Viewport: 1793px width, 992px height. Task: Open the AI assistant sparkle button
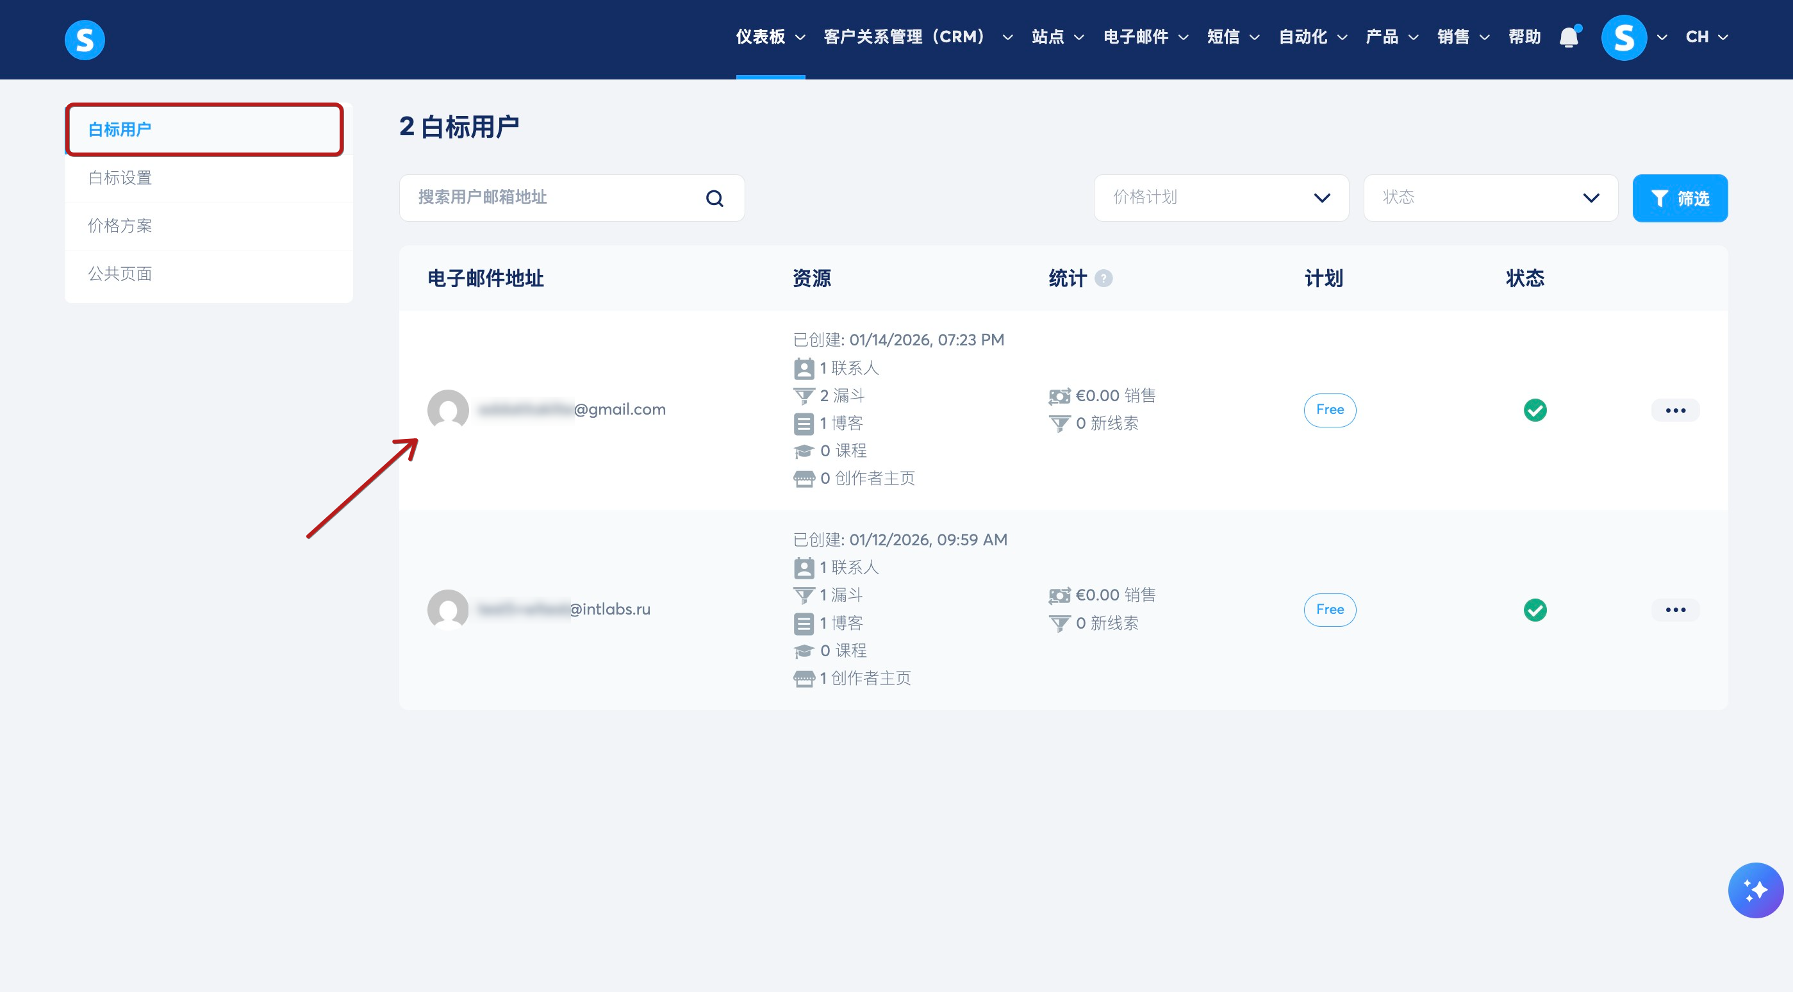click(1755, 889)
